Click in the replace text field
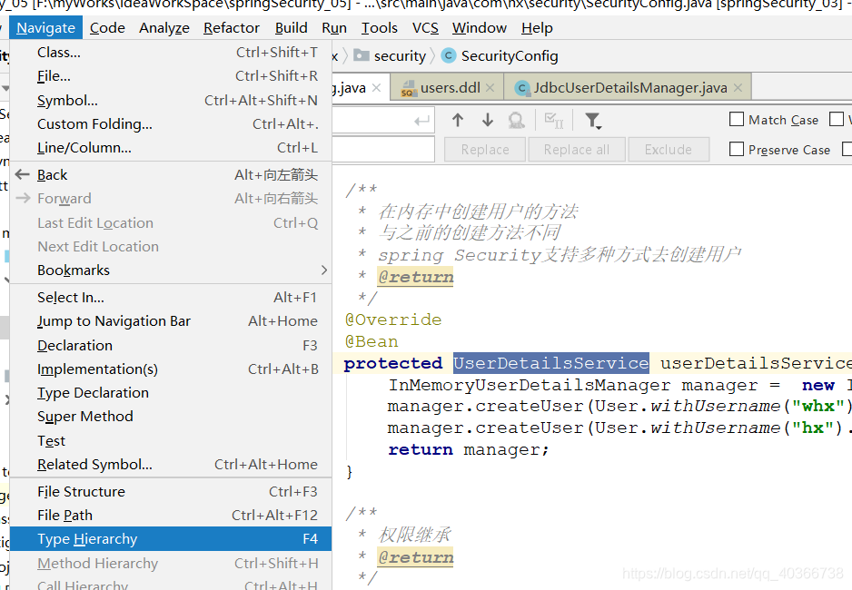Image resolution: width=852 pixels, height=590 pixels. 383,149
